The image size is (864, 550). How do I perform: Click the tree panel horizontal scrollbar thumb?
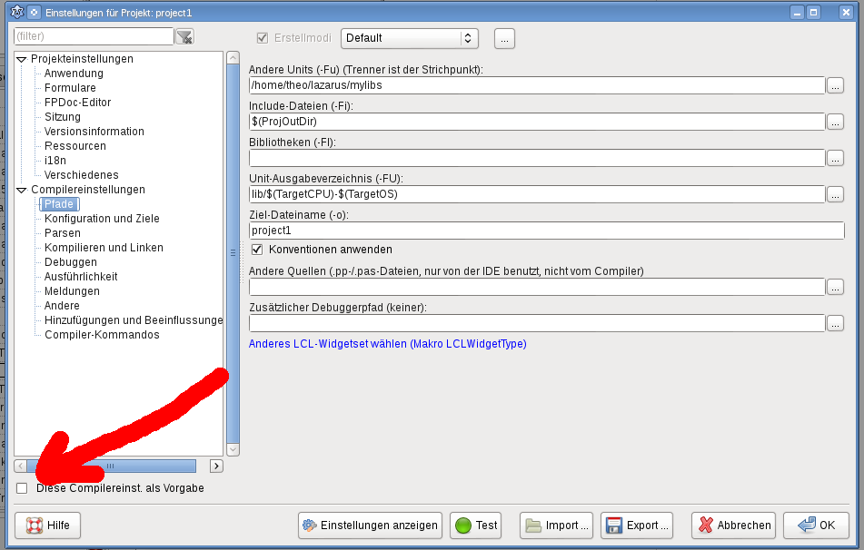tap(111, 466)
